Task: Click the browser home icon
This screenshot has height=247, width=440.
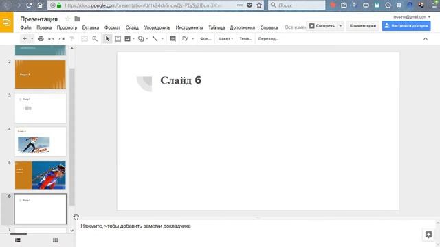Action: 40,5
